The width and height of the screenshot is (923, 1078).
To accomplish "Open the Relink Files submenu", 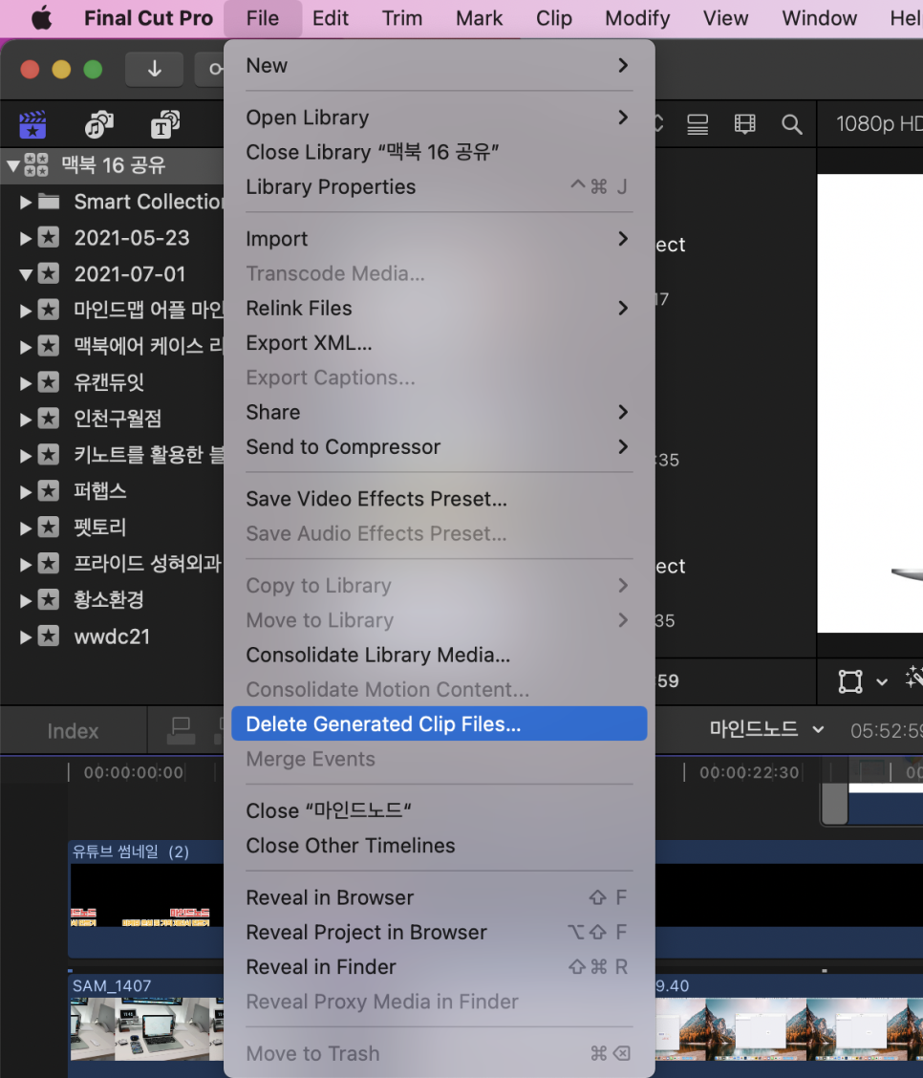I will click(x=439, y=308).
